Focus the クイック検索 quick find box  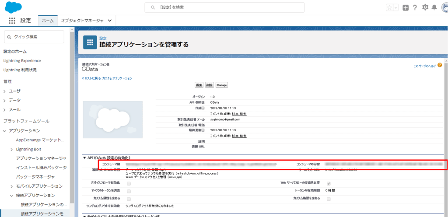(34, 37)
